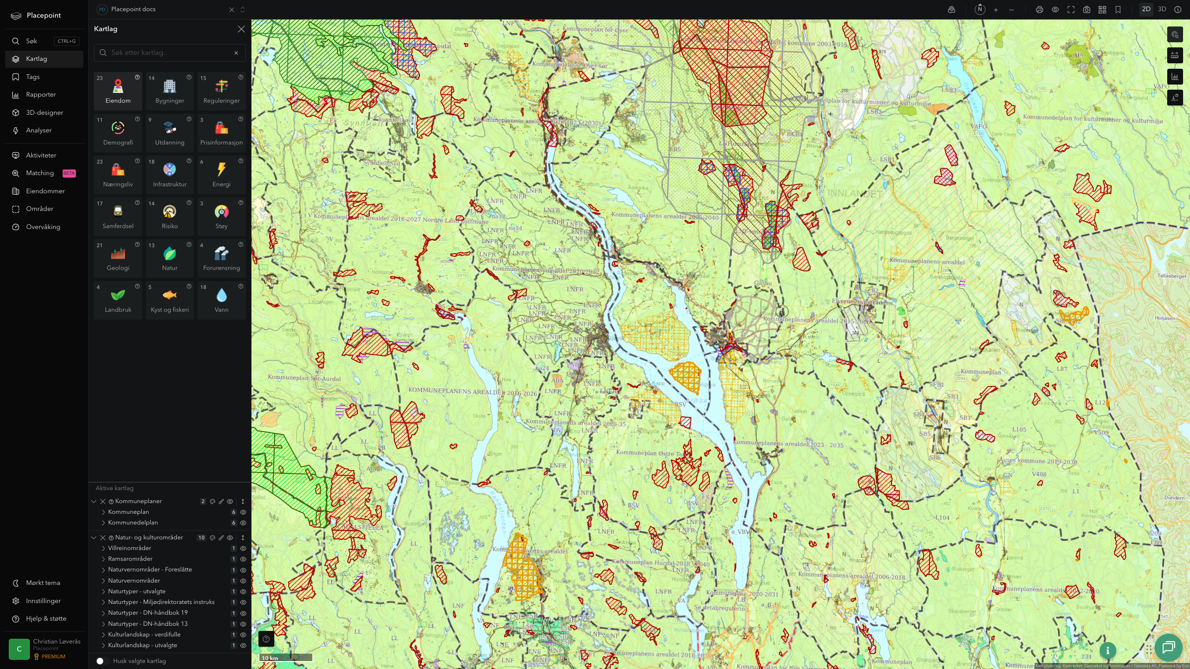Open Tags in the sidebar
Screen dimensions: 1190x669
pyautogui.click(x=44, y=77)
